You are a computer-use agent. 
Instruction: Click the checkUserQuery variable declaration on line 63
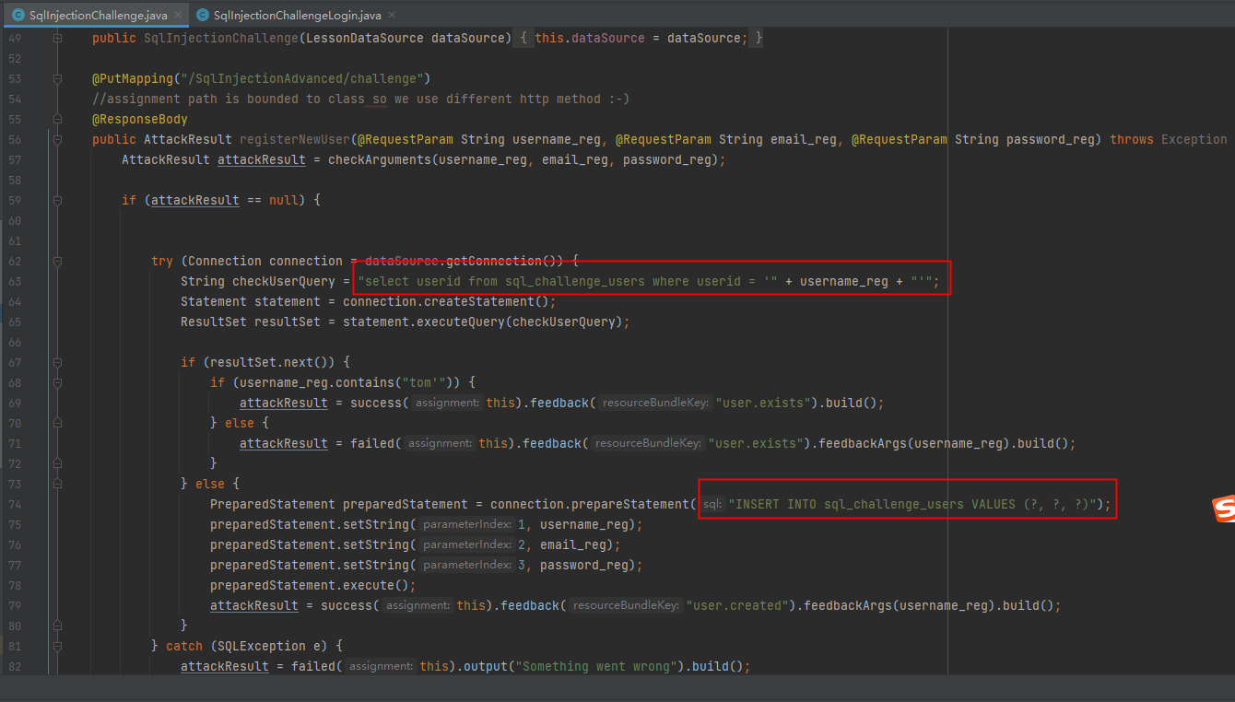tap(284, 281)
